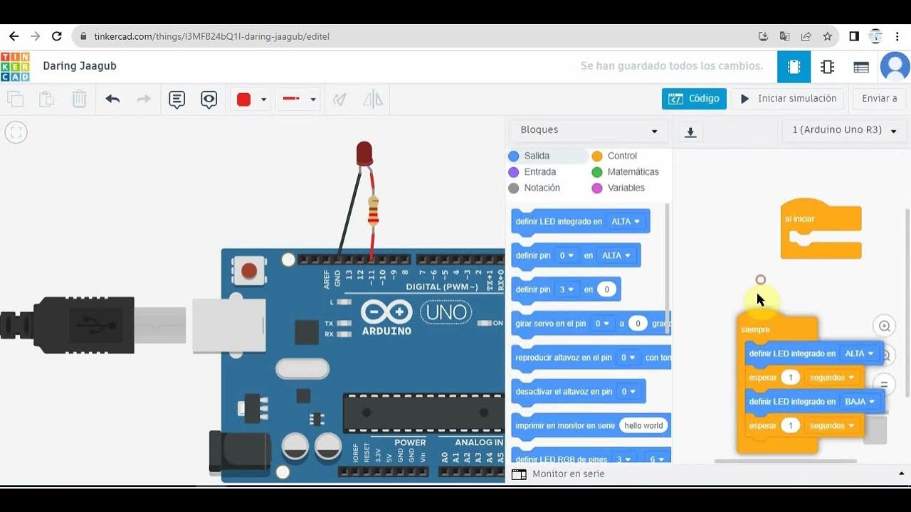Open Monitor en serie panel
This screenshot has width=911, height=512.
(559, 474)
